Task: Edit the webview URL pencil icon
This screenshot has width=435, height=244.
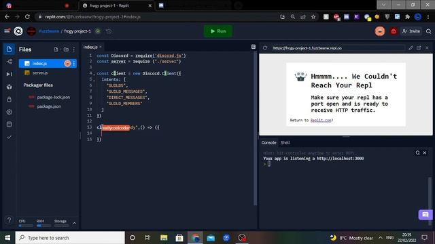Action: click(411, 48)
